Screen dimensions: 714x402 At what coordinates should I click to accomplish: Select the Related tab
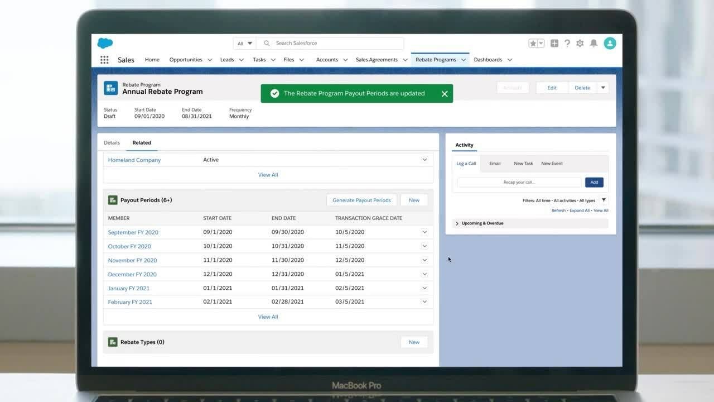tap(142, 143)
